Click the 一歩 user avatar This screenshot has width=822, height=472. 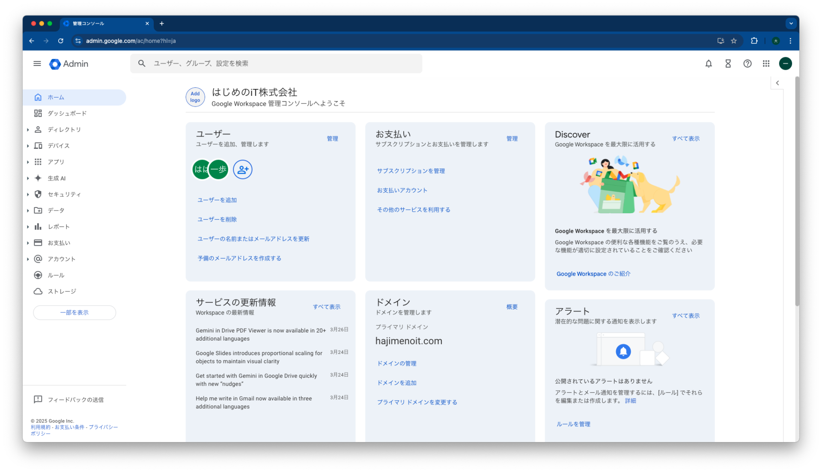coord(219,169)
